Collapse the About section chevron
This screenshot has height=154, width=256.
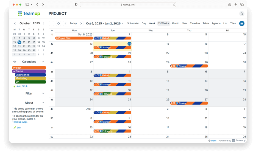[43, 103]
